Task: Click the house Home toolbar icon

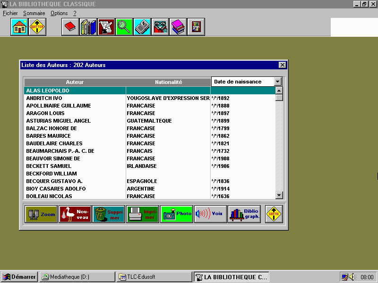Action: (19, 27)
